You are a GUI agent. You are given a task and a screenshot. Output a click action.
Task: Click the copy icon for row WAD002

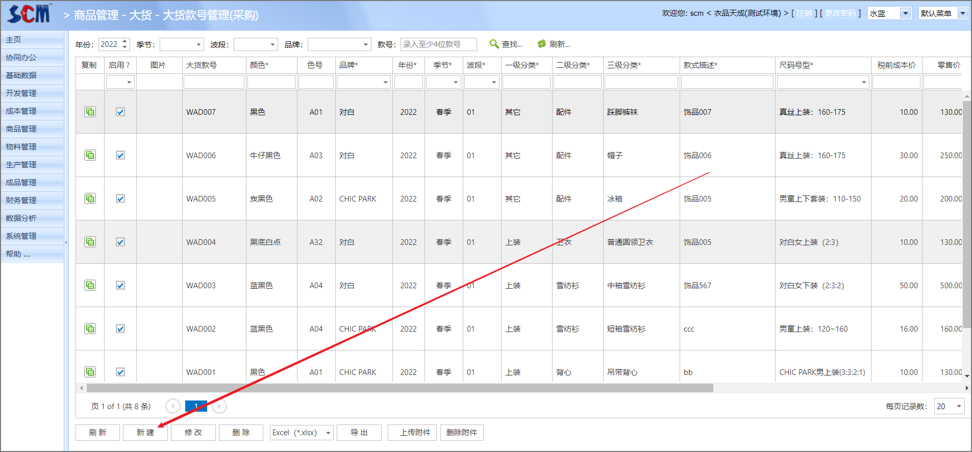click(x=90, y=329)
